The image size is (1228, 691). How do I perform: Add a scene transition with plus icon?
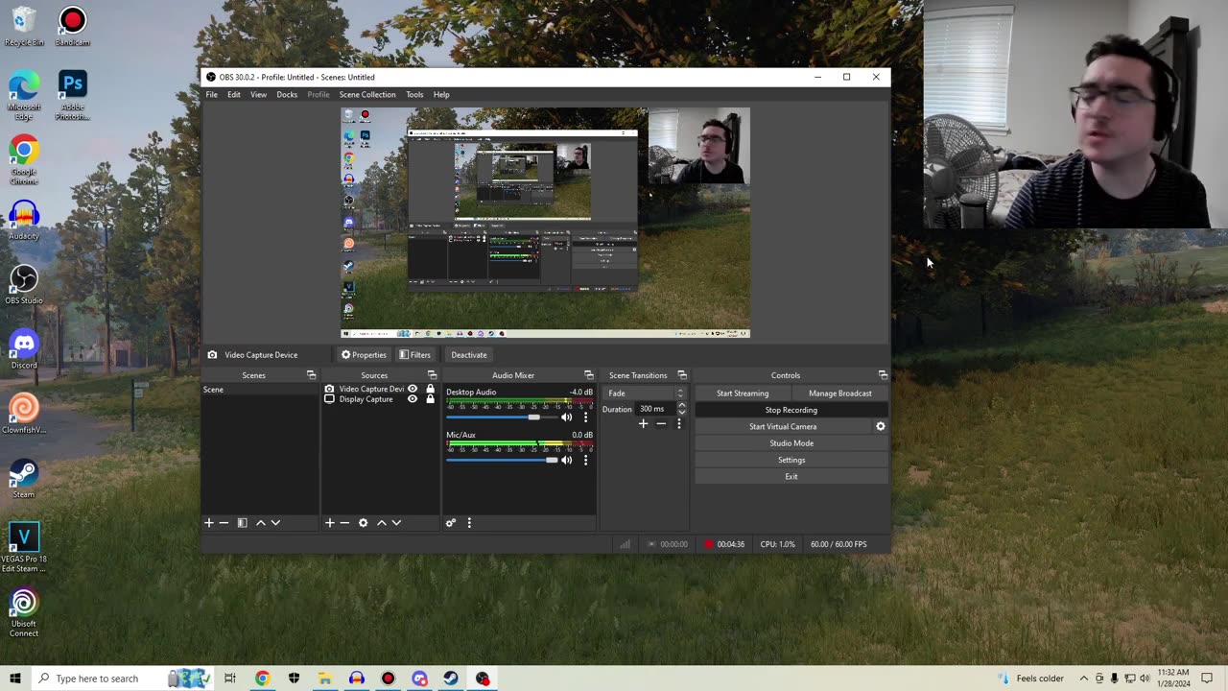(x=643, y=424)
